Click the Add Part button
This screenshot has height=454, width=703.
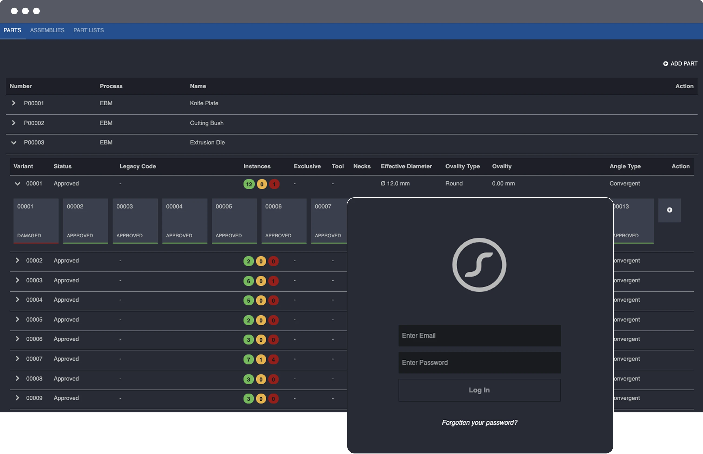tap(680, 64)
